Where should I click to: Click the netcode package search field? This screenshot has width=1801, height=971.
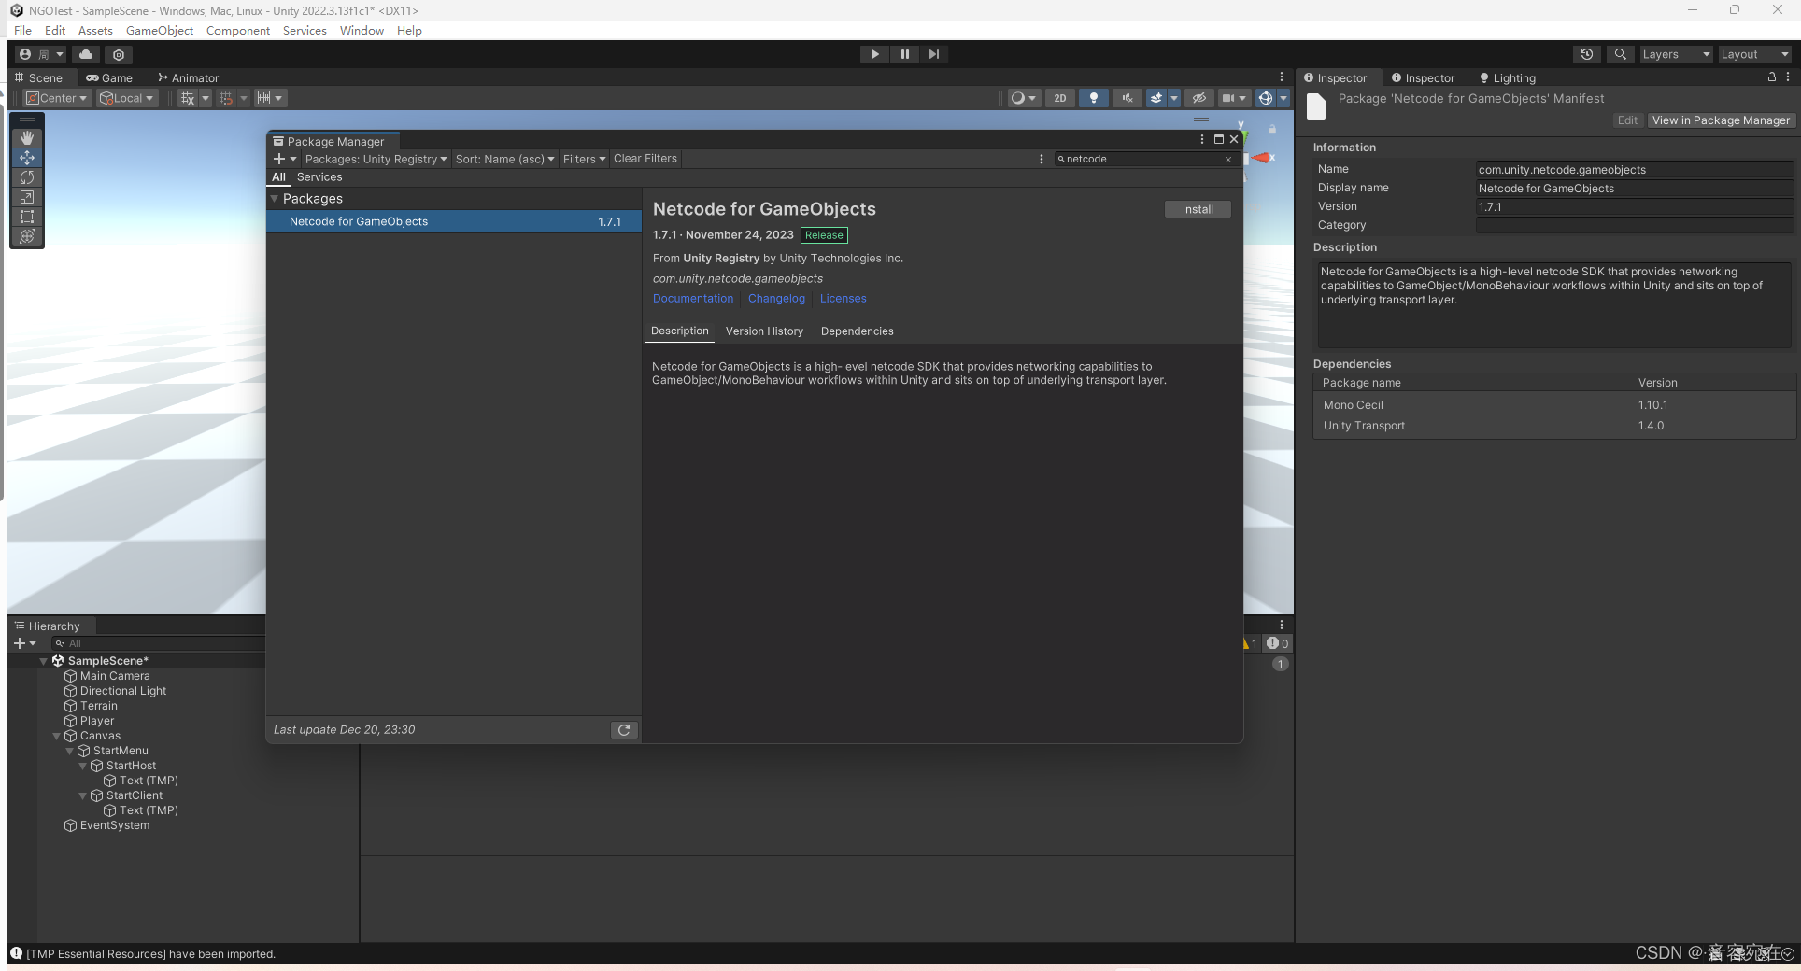[x=1140, y=159]
